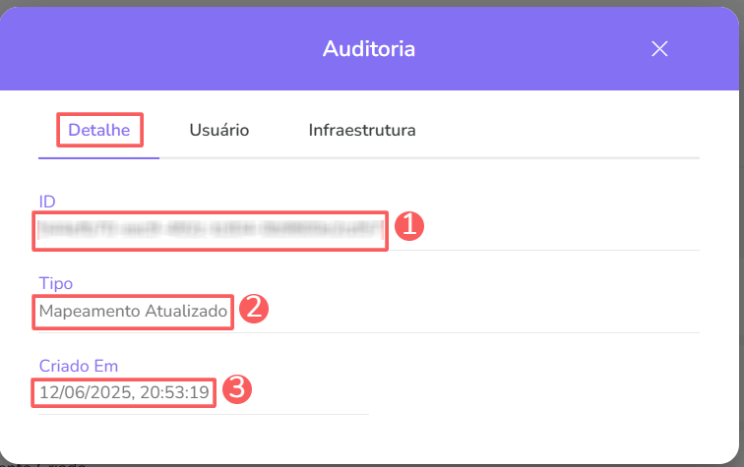The image size is (744, 467).
Task: Click the time 20:53:19
Action: (172, 393)
